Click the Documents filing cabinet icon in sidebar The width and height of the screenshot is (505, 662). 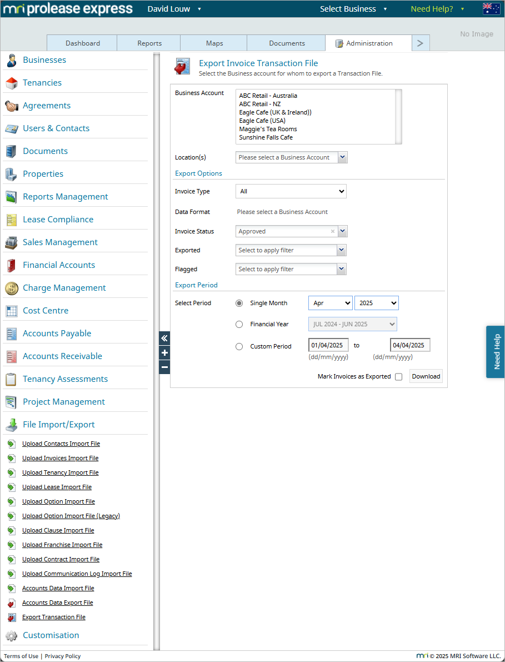click(12, 152)
